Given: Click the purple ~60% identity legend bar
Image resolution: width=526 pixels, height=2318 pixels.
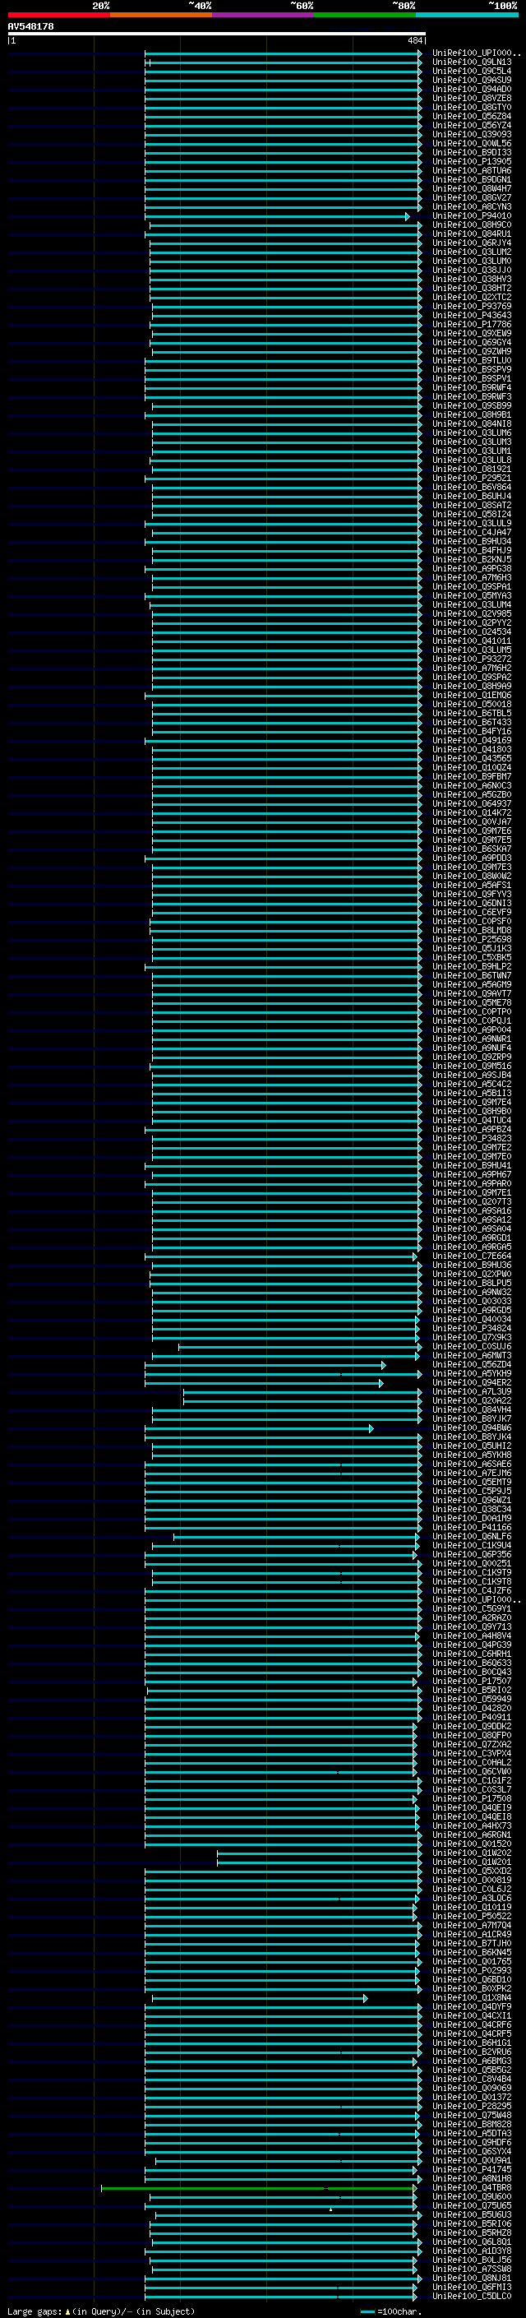Looking at the screenshot, I should click(x=262, y=15).
